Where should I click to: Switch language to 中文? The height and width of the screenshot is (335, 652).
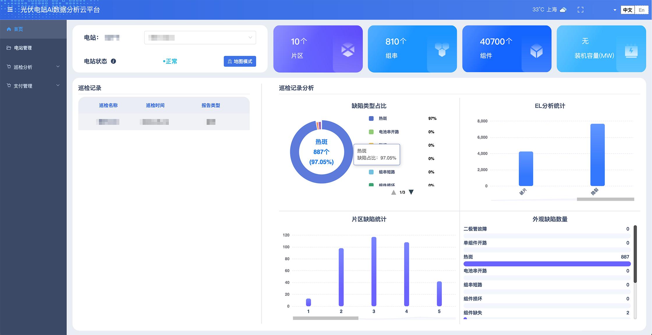coord(628,10)
